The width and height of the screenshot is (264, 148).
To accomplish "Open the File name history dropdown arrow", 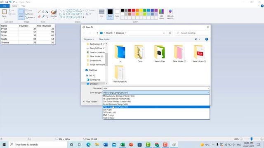I will (x=208, y=88).
